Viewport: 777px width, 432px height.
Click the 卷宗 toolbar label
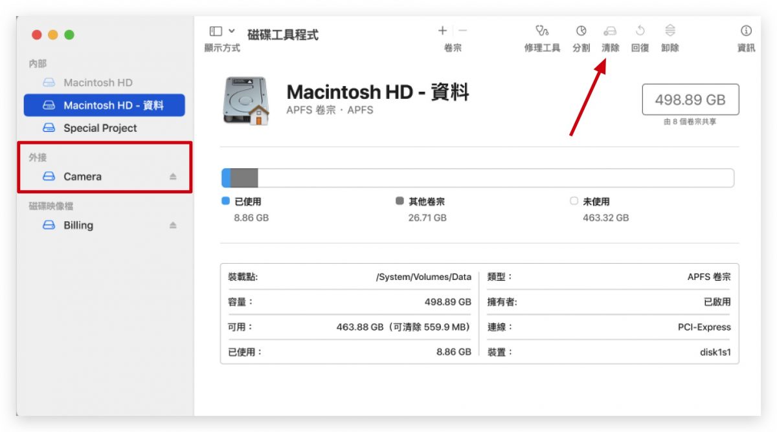[453, 48]
